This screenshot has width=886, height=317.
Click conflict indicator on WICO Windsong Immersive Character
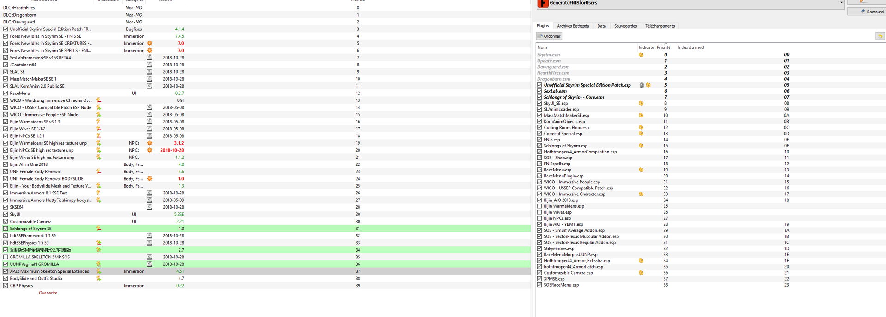[x=99, y=100]
